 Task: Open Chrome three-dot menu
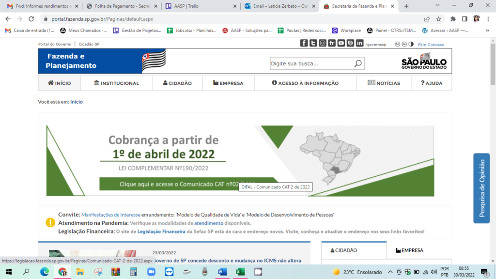(x=488, y=19)
